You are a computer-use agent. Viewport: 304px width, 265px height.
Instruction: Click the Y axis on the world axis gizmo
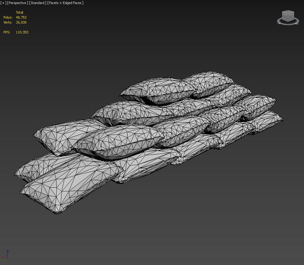click(2, 260)
